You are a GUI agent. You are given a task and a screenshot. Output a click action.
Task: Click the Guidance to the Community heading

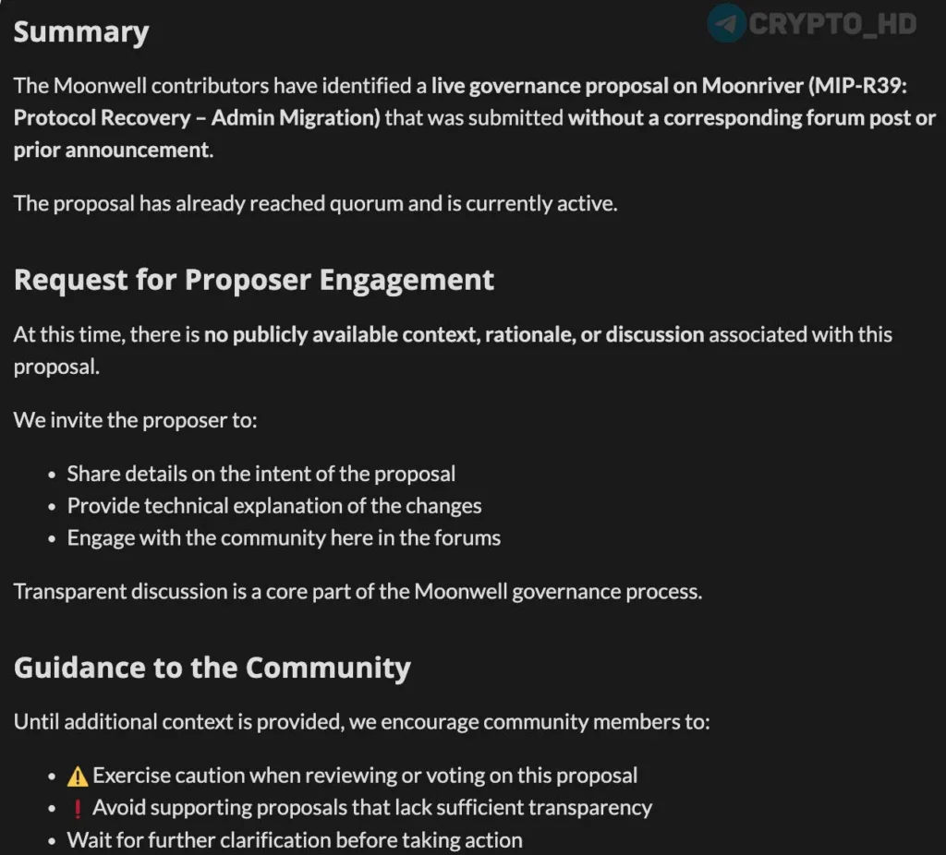tap(212, 668)
